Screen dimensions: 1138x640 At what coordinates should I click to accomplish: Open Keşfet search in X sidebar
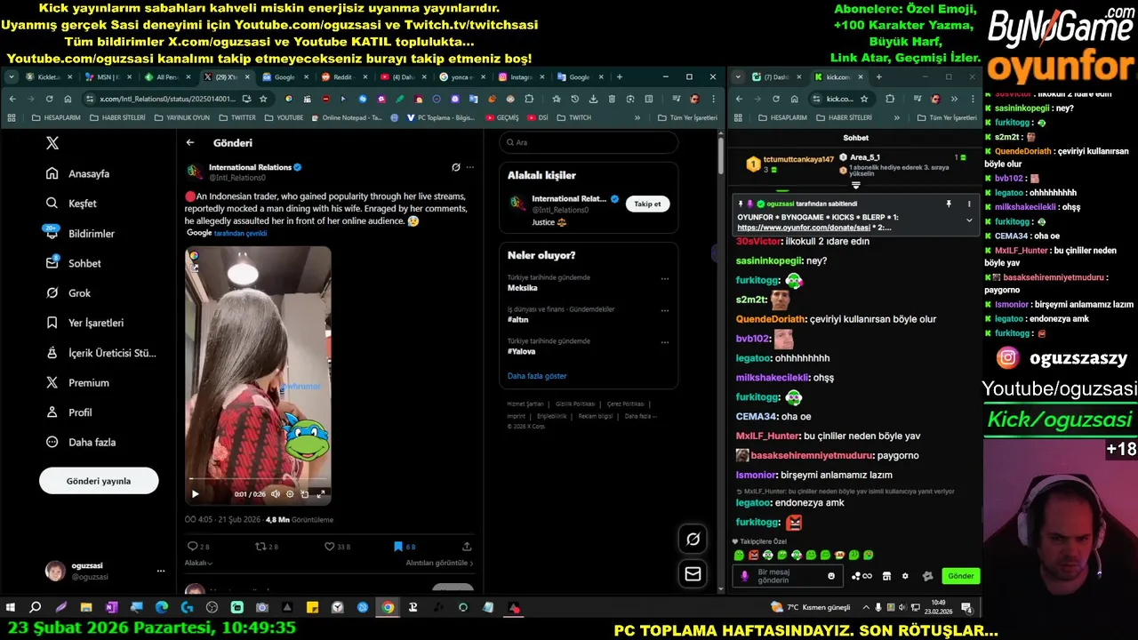click(71, 204)
